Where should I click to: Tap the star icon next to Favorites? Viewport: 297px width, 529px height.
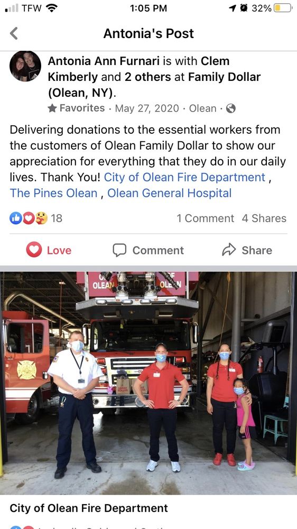52,108
